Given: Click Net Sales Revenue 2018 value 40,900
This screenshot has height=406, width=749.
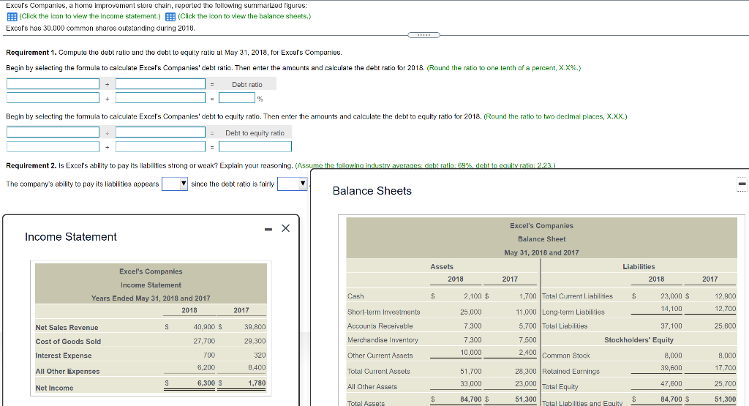Looking at the screenshot, I should pos(204,327).
